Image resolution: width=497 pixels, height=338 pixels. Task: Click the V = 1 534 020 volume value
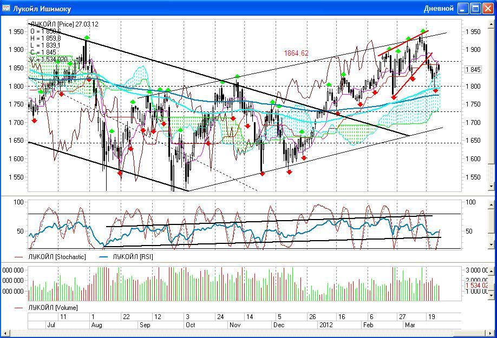(x=49, y=59)
